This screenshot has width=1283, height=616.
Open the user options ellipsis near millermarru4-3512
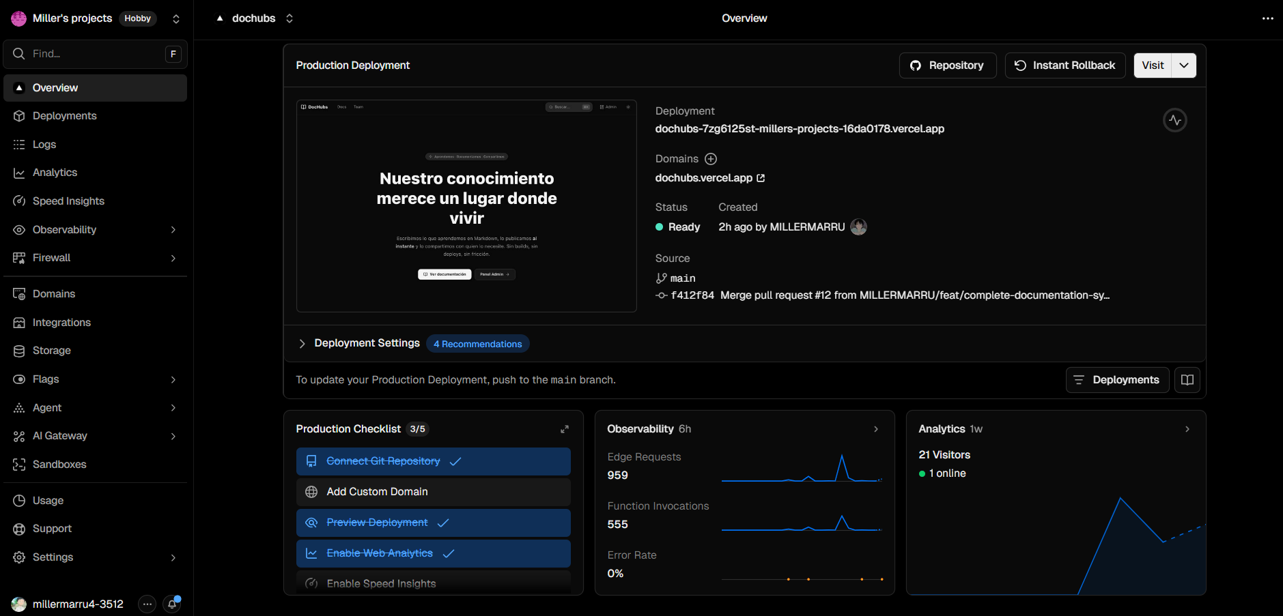tap(147, 604)
